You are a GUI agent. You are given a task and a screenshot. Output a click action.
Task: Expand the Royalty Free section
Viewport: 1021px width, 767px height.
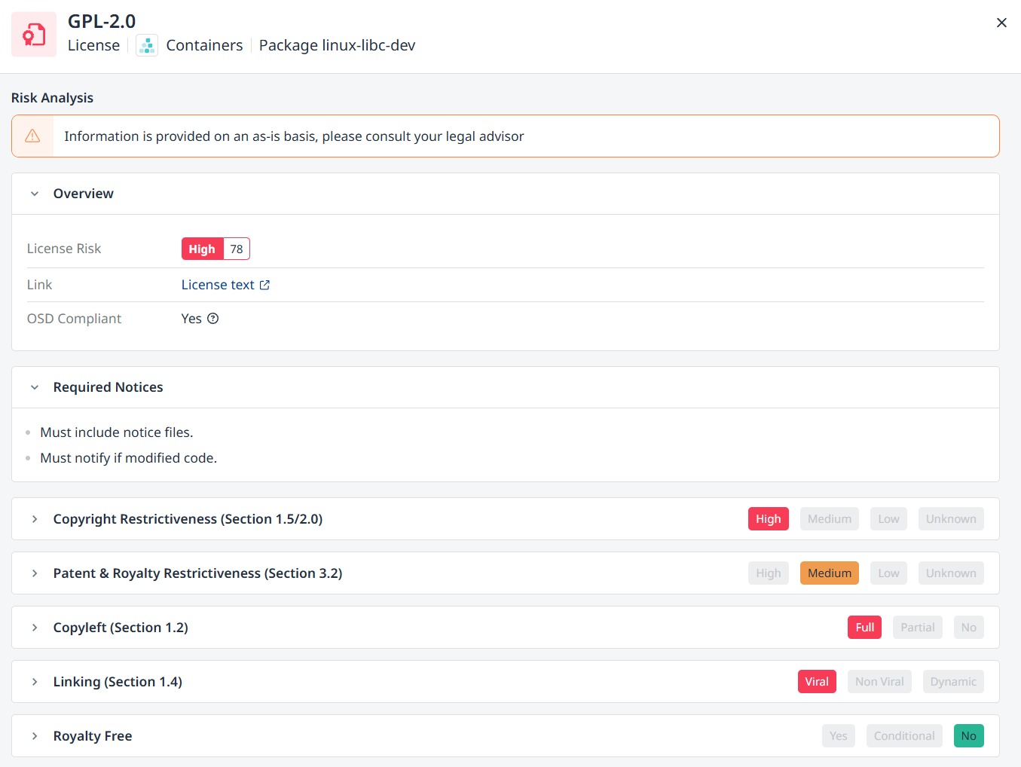(x=35, y=736)
